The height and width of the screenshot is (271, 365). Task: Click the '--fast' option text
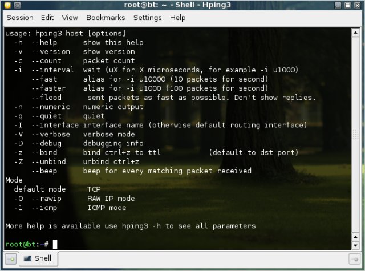coord(44,79)
